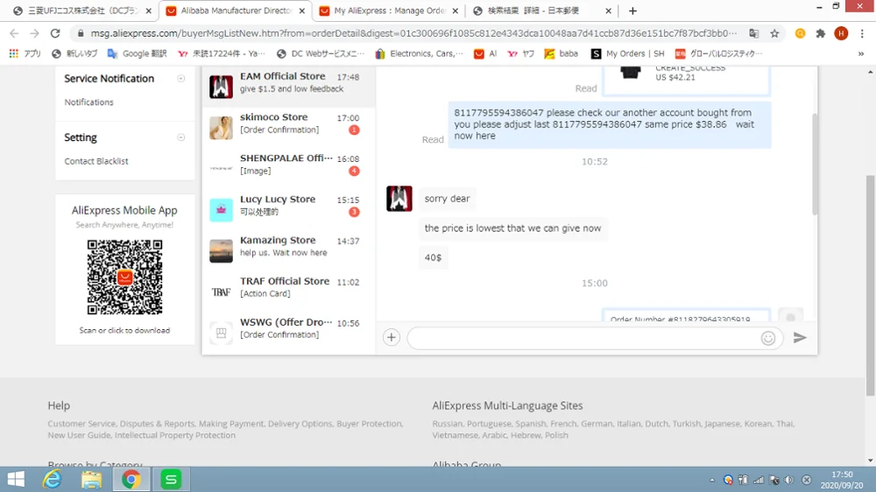876x492 pixels.
Task: Open the SHENGPALAE Official conversation
Action: pos(288,168)
